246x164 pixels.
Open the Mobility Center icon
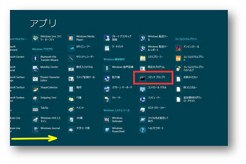tap(35, 69)
